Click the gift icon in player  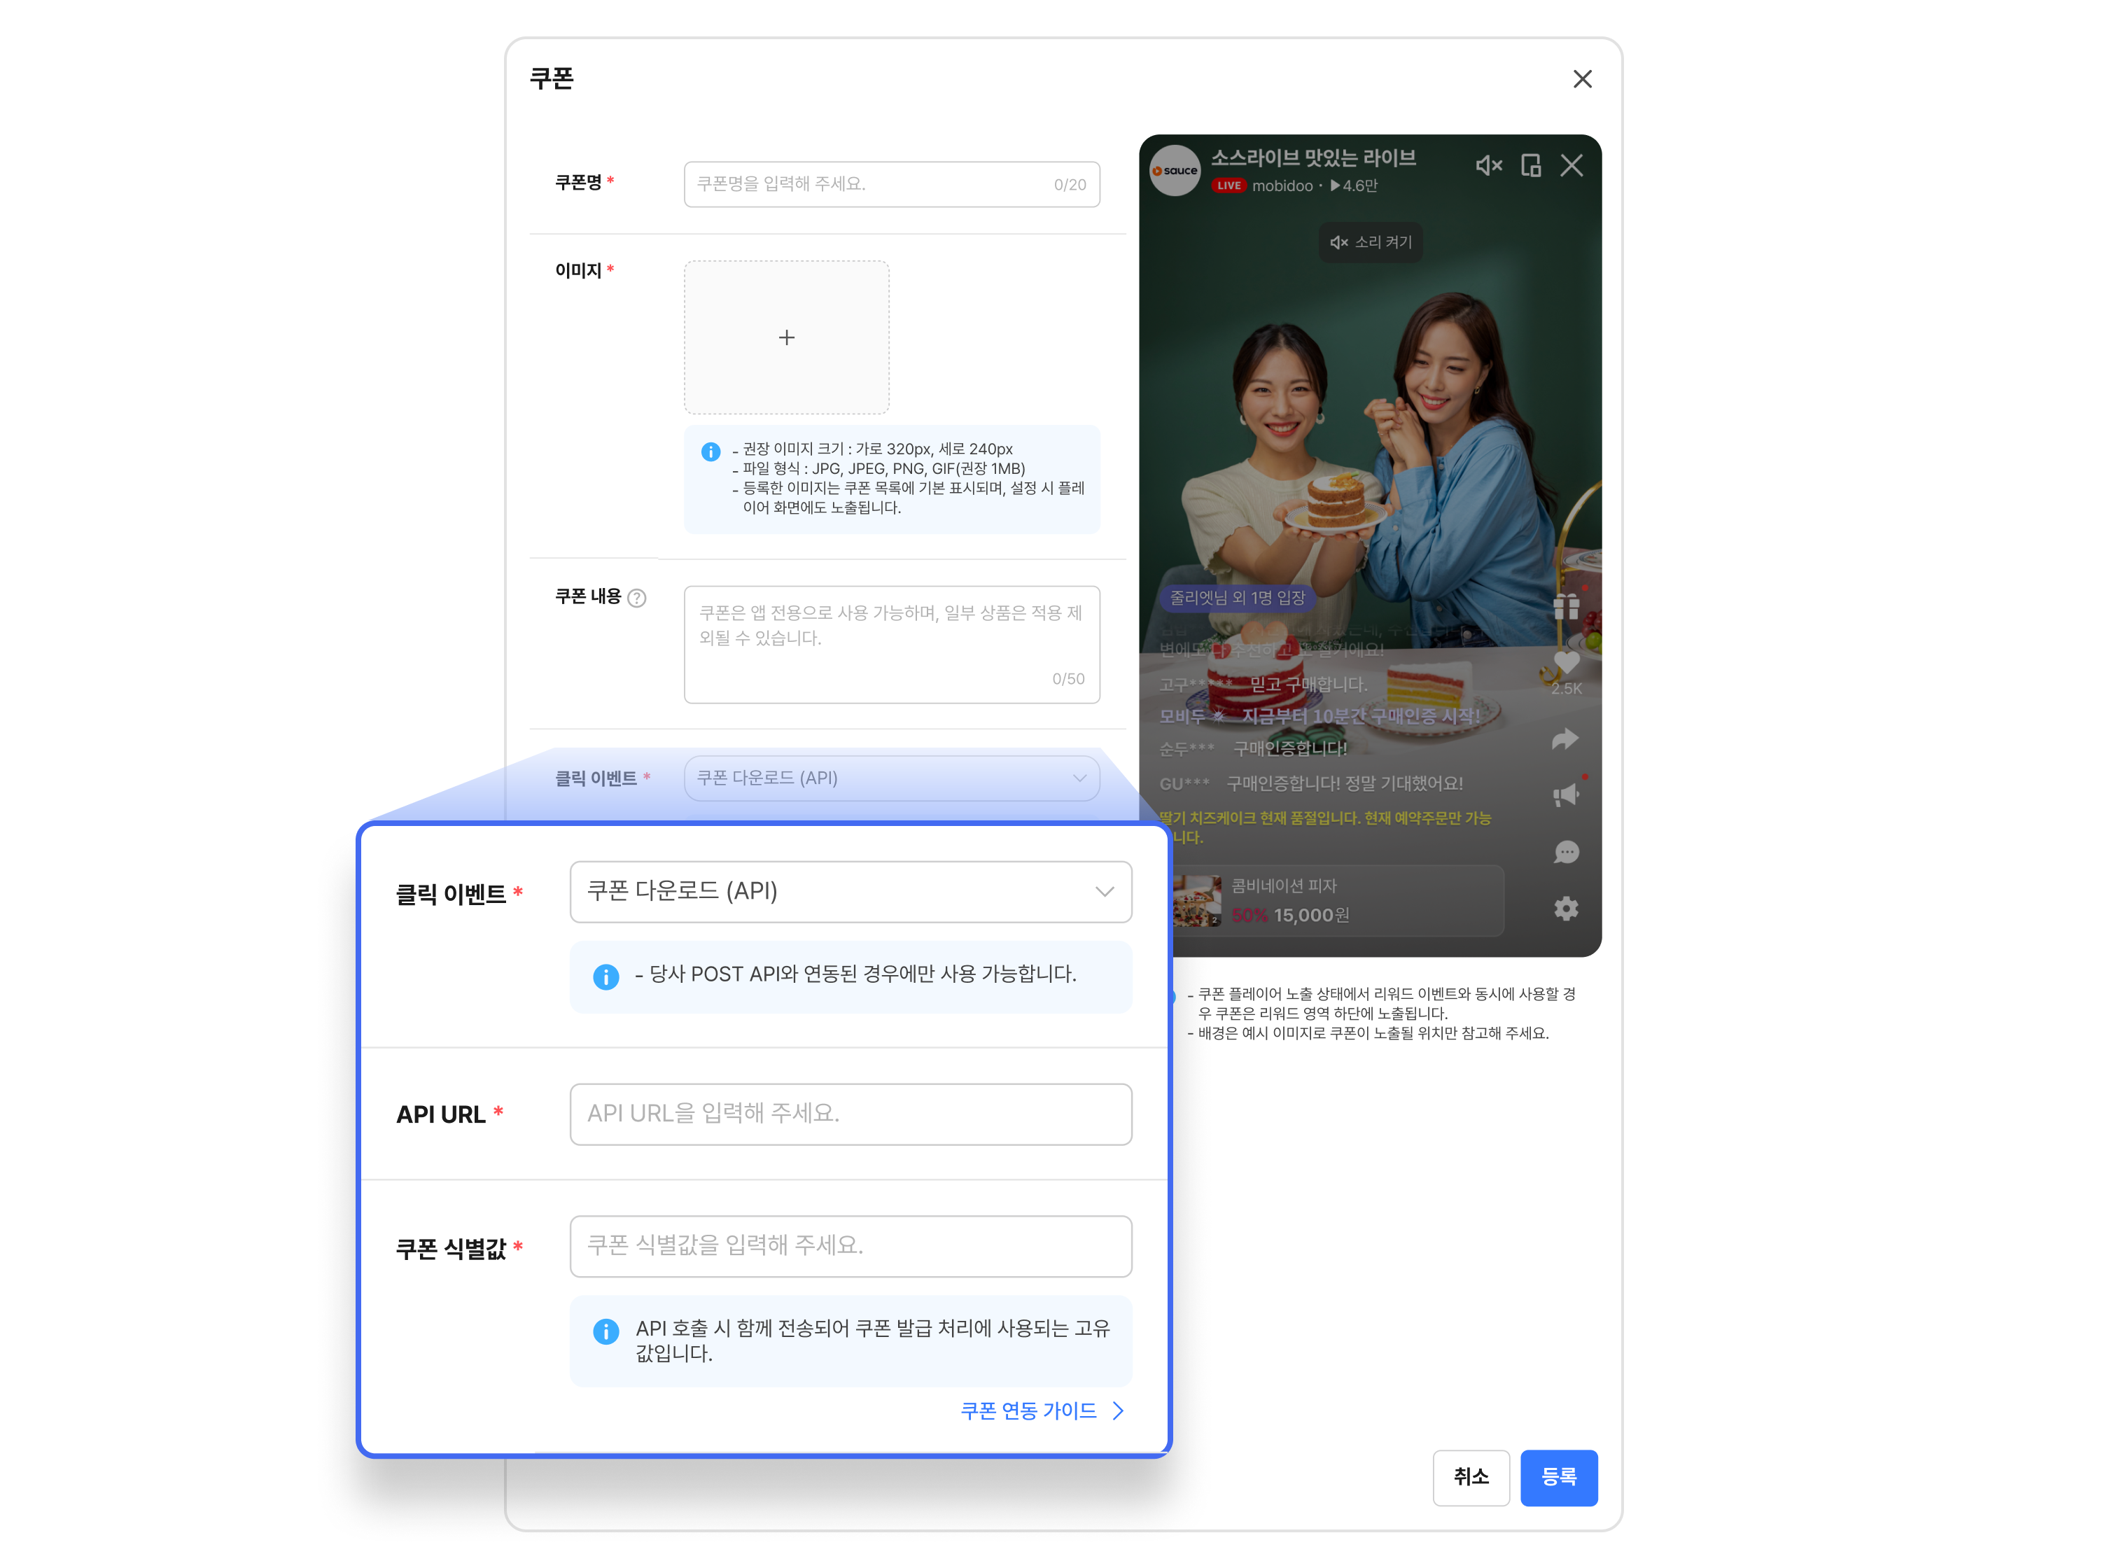click(x=1565, y=606)
